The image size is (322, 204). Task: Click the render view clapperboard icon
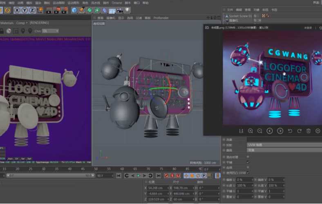click(x=49, y=10)
